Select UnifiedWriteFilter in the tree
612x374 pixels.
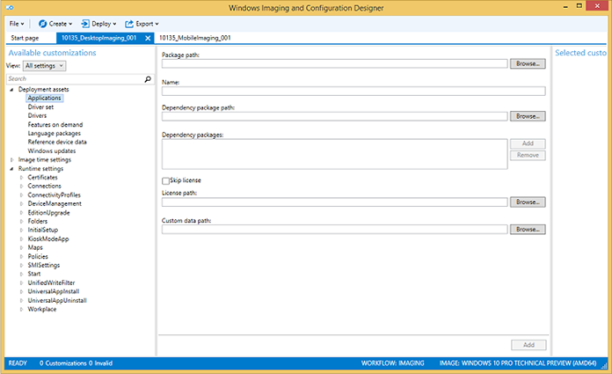click(x=51, y=282)
